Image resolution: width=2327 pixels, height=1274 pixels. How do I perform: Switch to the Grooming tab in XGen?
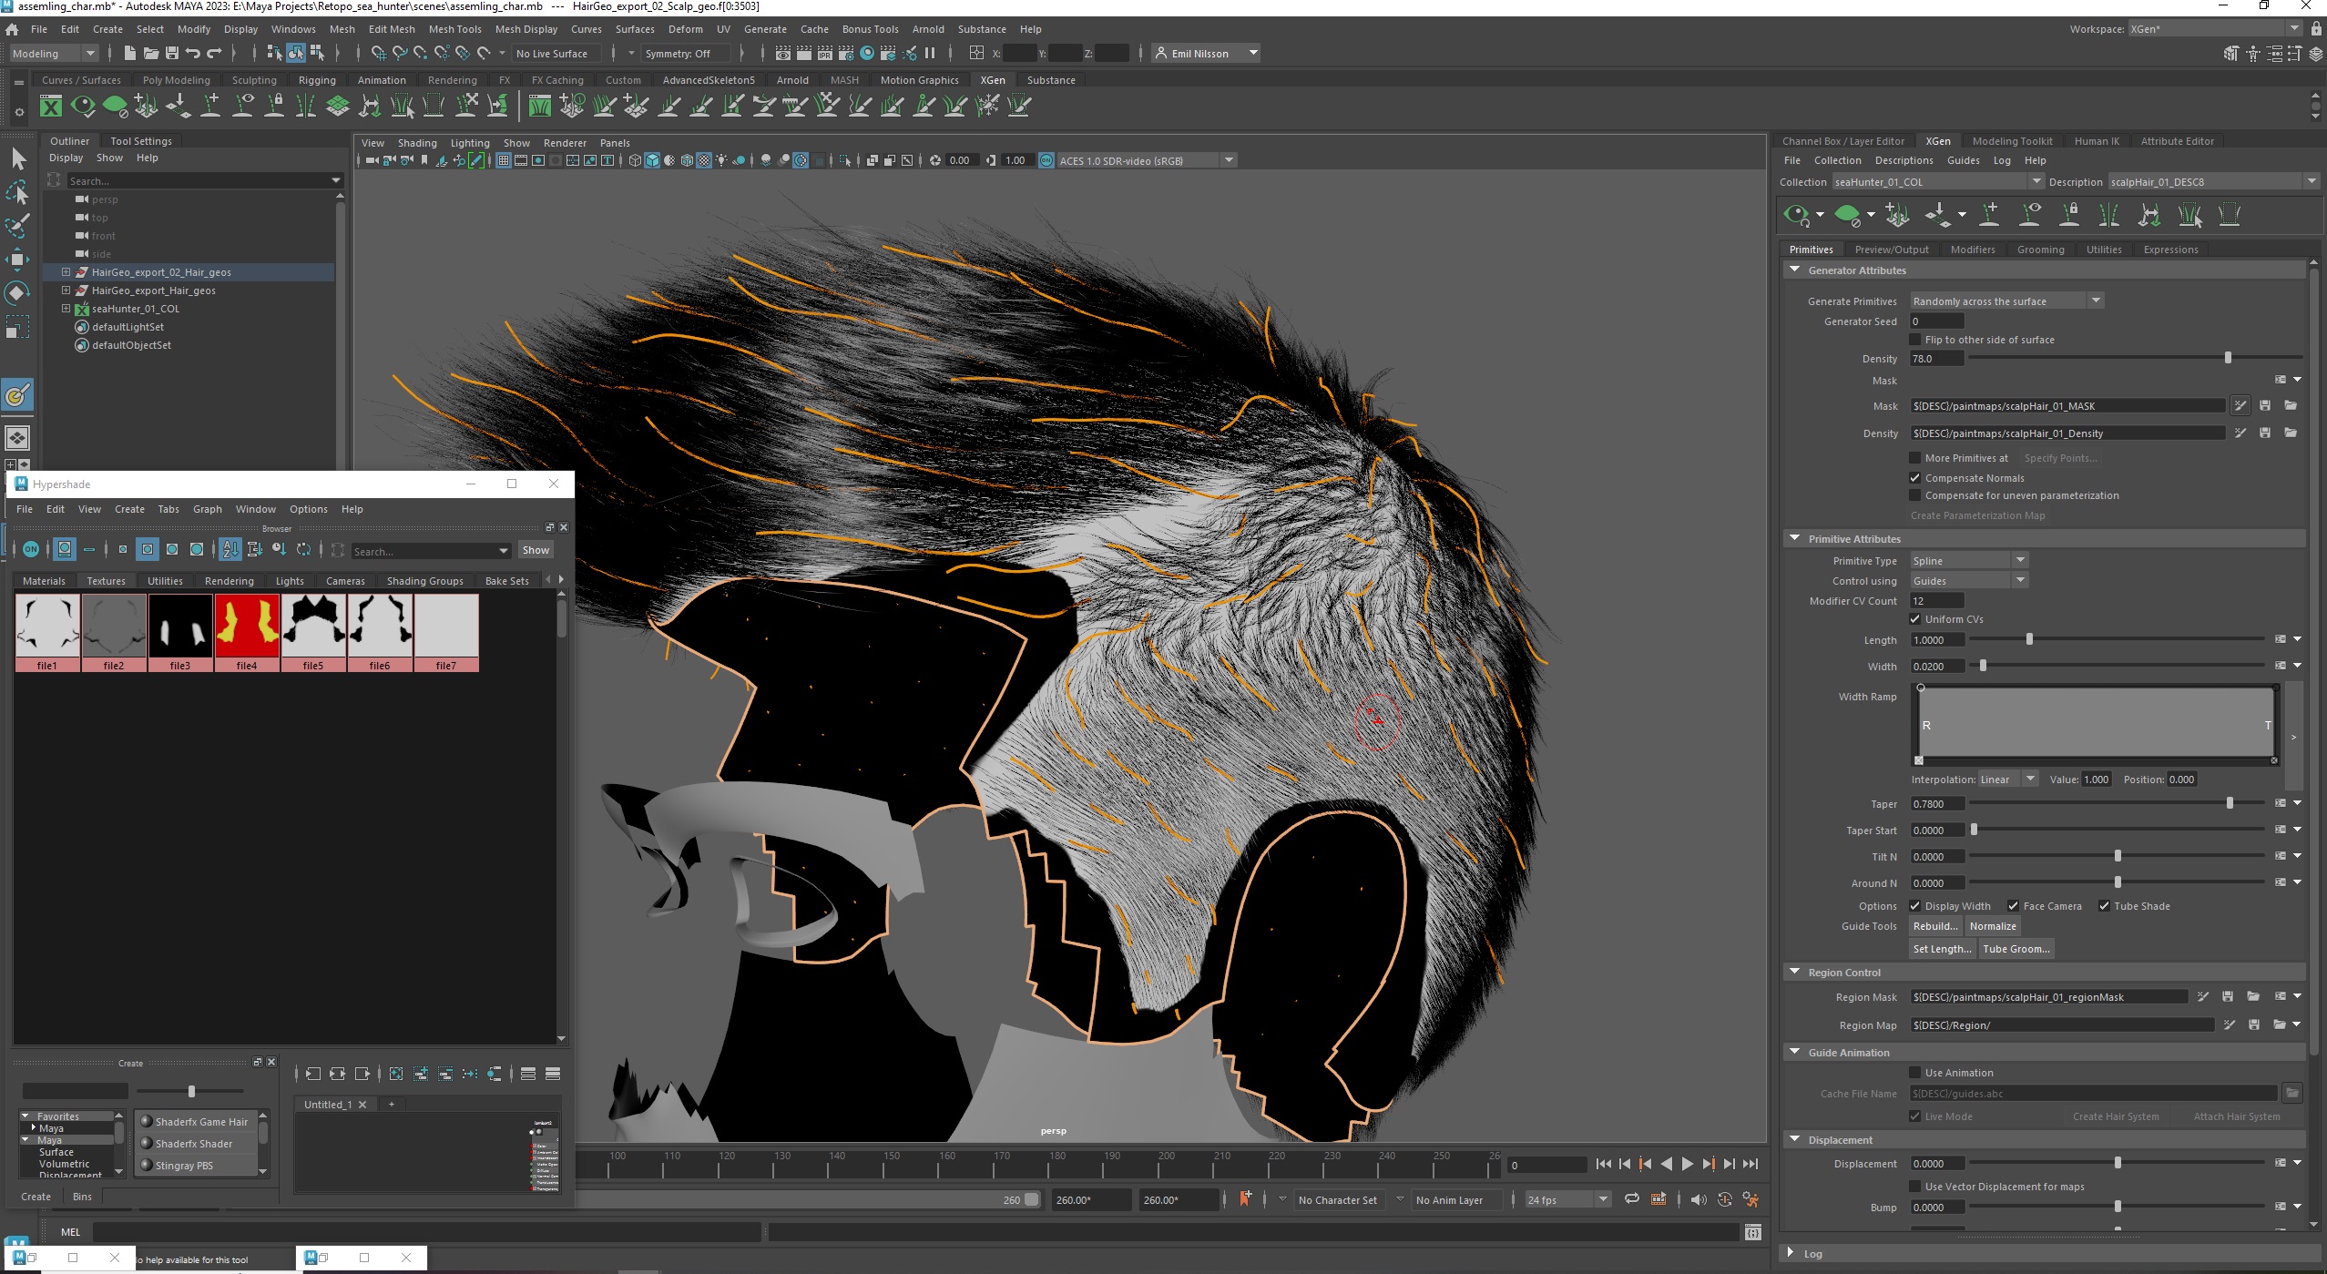(x=2039, y=249)
